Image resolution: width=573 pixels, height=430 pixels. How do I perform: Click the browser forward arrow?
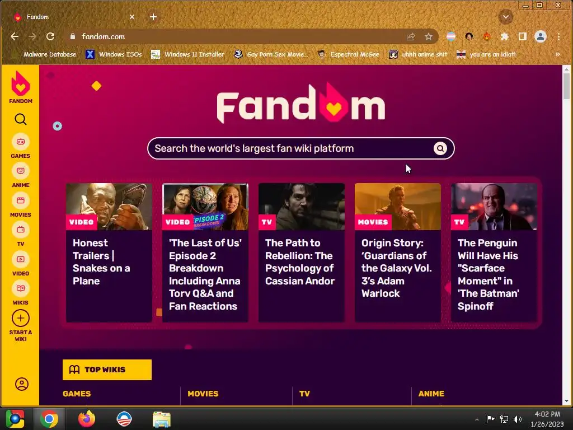tap(32, 36)
